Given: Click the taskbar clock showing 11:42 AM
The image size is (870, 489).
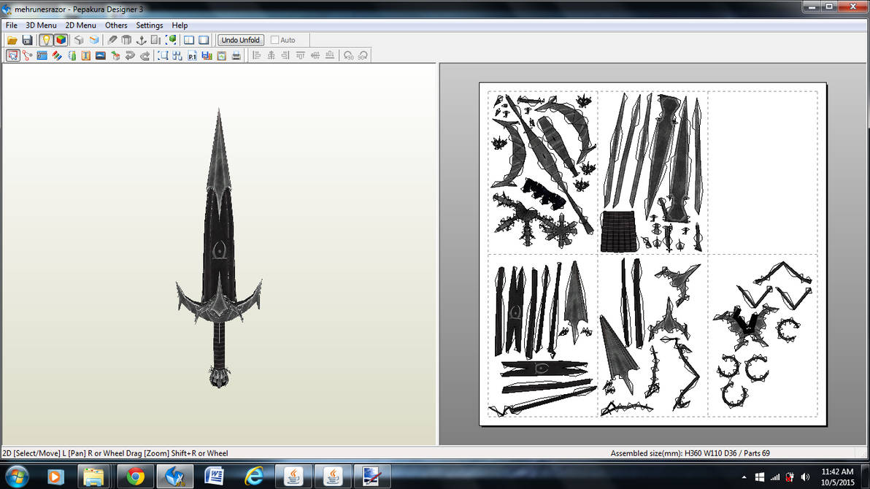Looking at the screenshot, I should (x=837, y=477).
